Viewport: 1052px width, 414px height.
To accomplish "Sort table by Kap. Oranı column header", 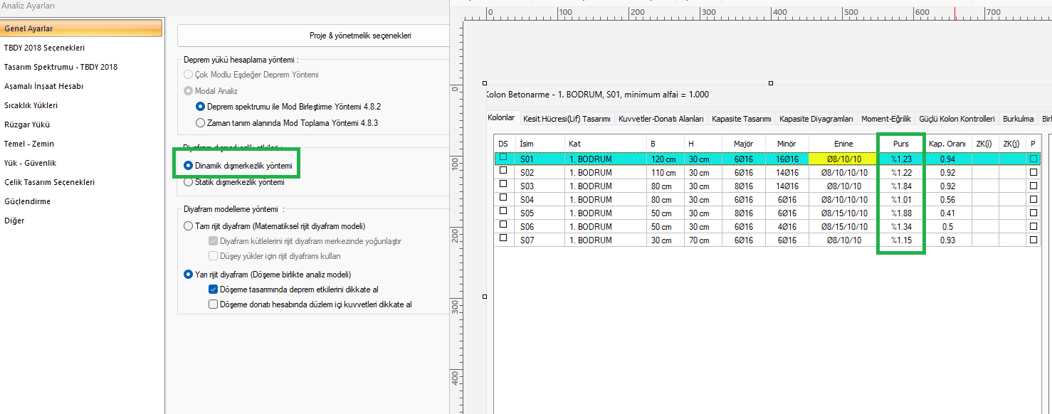I will click(x=946, y=144).
